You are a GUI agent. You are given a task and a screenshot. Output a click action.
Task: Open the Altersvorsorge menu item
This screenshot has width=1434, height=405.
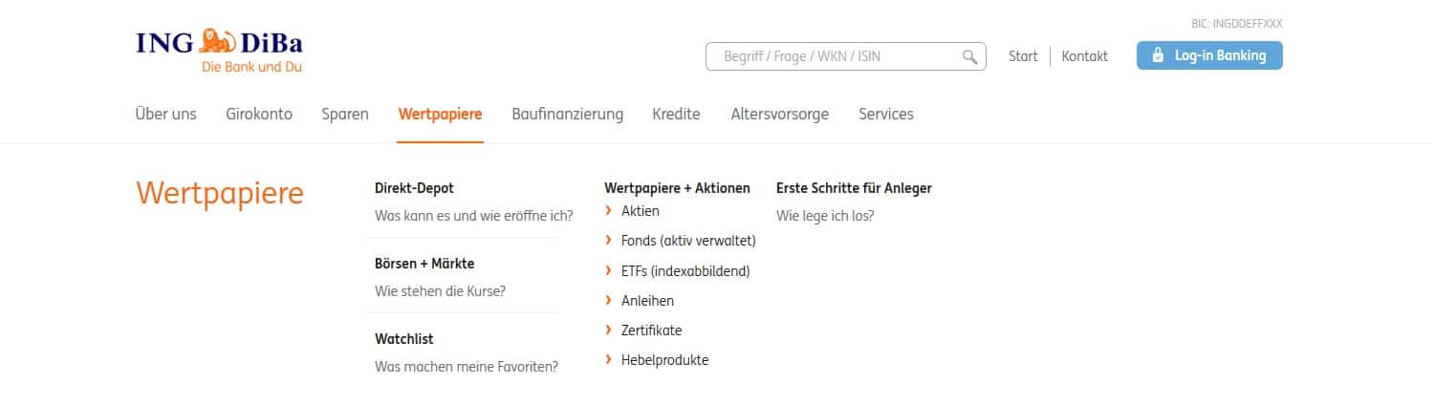(x=779, y=114)
